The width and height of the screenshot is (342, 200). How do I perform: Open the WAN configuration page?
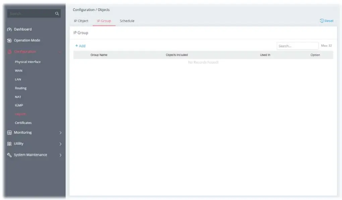[18, 71]
